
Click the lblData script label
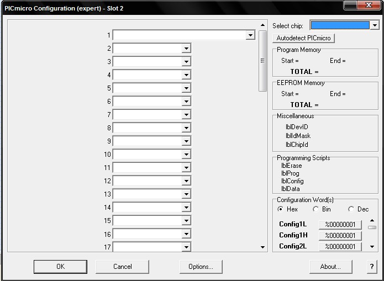[x=291, y=189]
